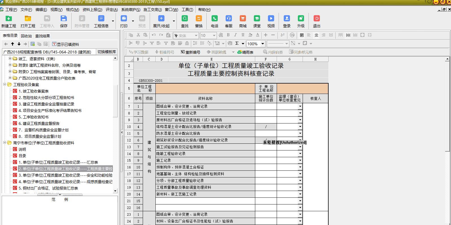
Task: Expand the 竣工、逐套资料（E类）folder
Action: (10, 58)
